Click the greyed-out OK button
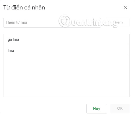Viewport: 135px width, 114px height. pyautogui.click(x=120, y=108)
